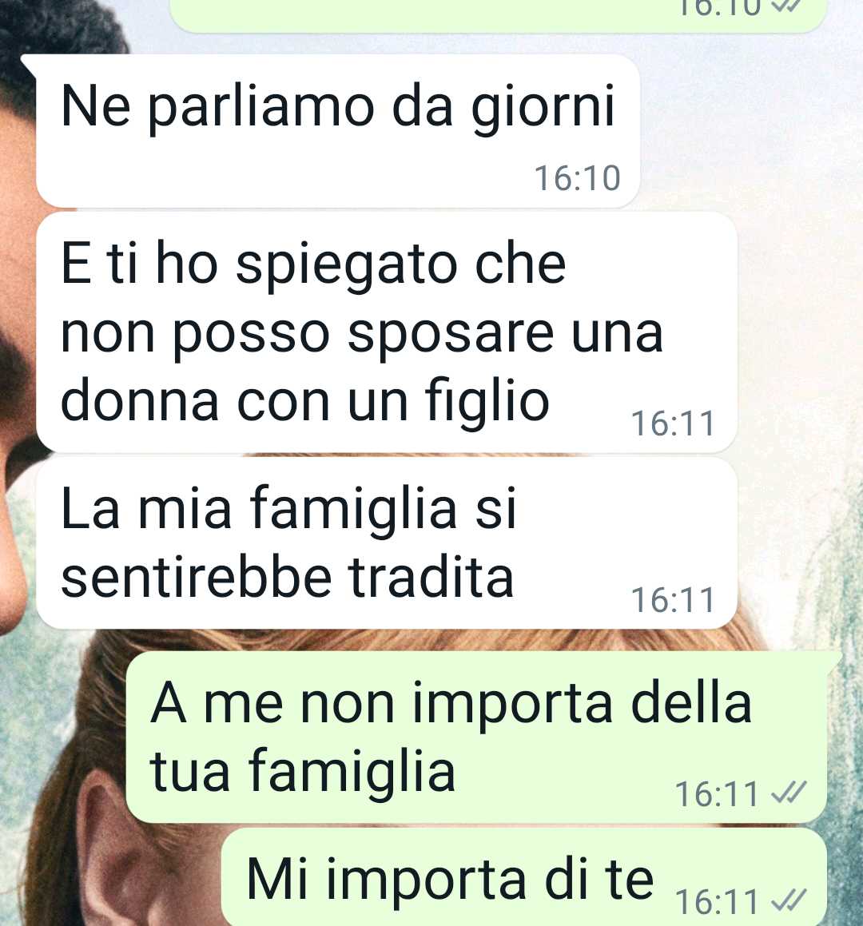Tap the partially visible green bubble at top
The image size is (863, 926).
(498, 15)
